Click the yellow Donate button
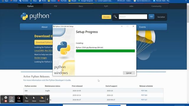 [x=106, y=17]
